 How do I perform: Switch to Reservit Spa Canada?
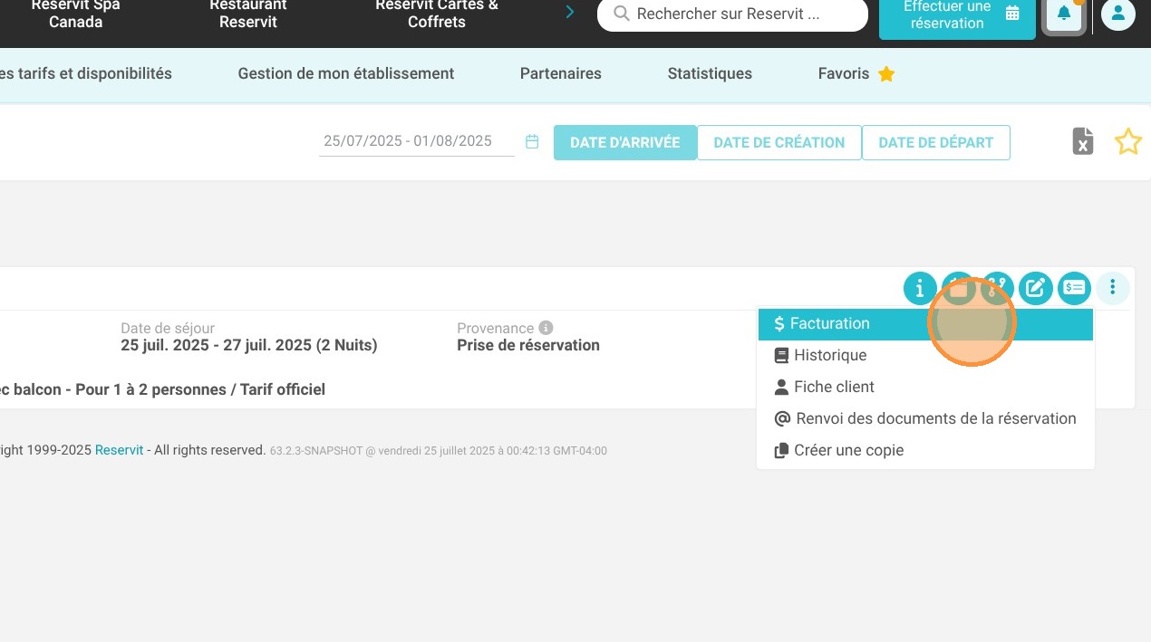75,14
